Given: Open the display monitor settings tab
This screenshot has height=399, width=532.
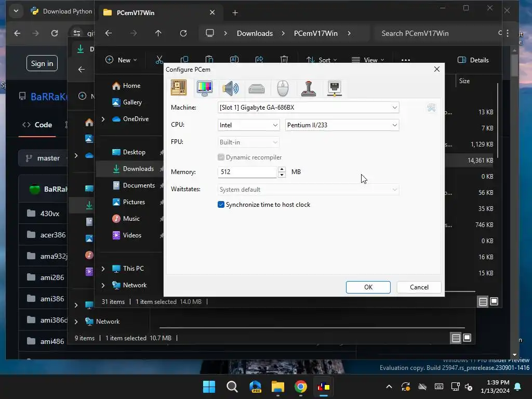Looking at the screenshot, I should [205, 88].
